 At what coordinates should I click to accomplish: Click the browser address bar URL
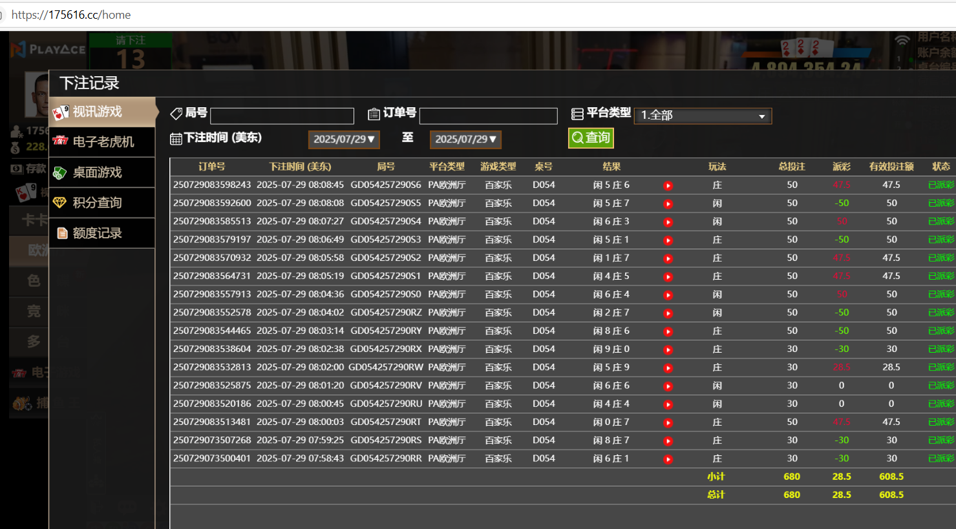tap(71, 15)
